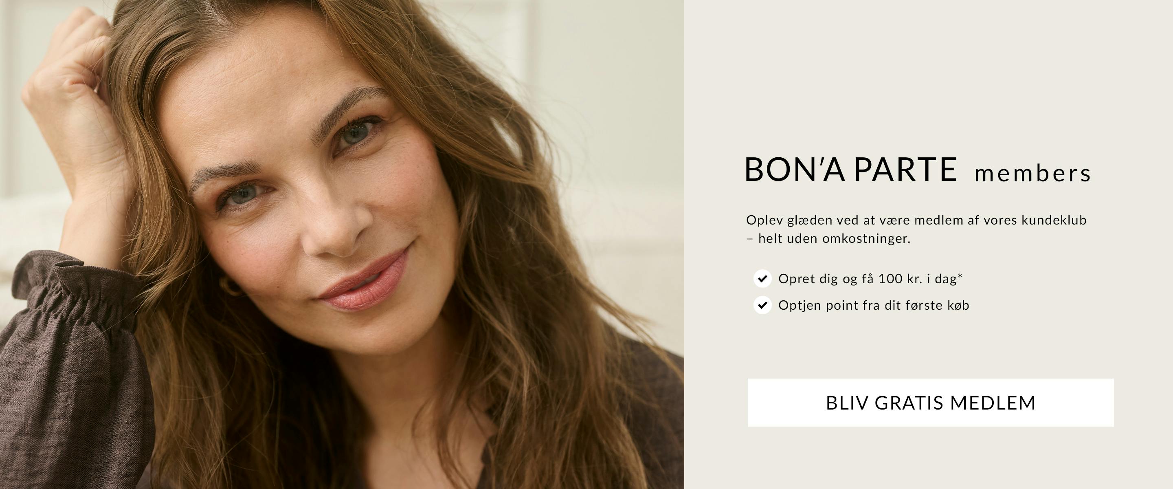Click the gold earring in the photo
This screenshot has height=489, width=1173.
click(231, 286)
